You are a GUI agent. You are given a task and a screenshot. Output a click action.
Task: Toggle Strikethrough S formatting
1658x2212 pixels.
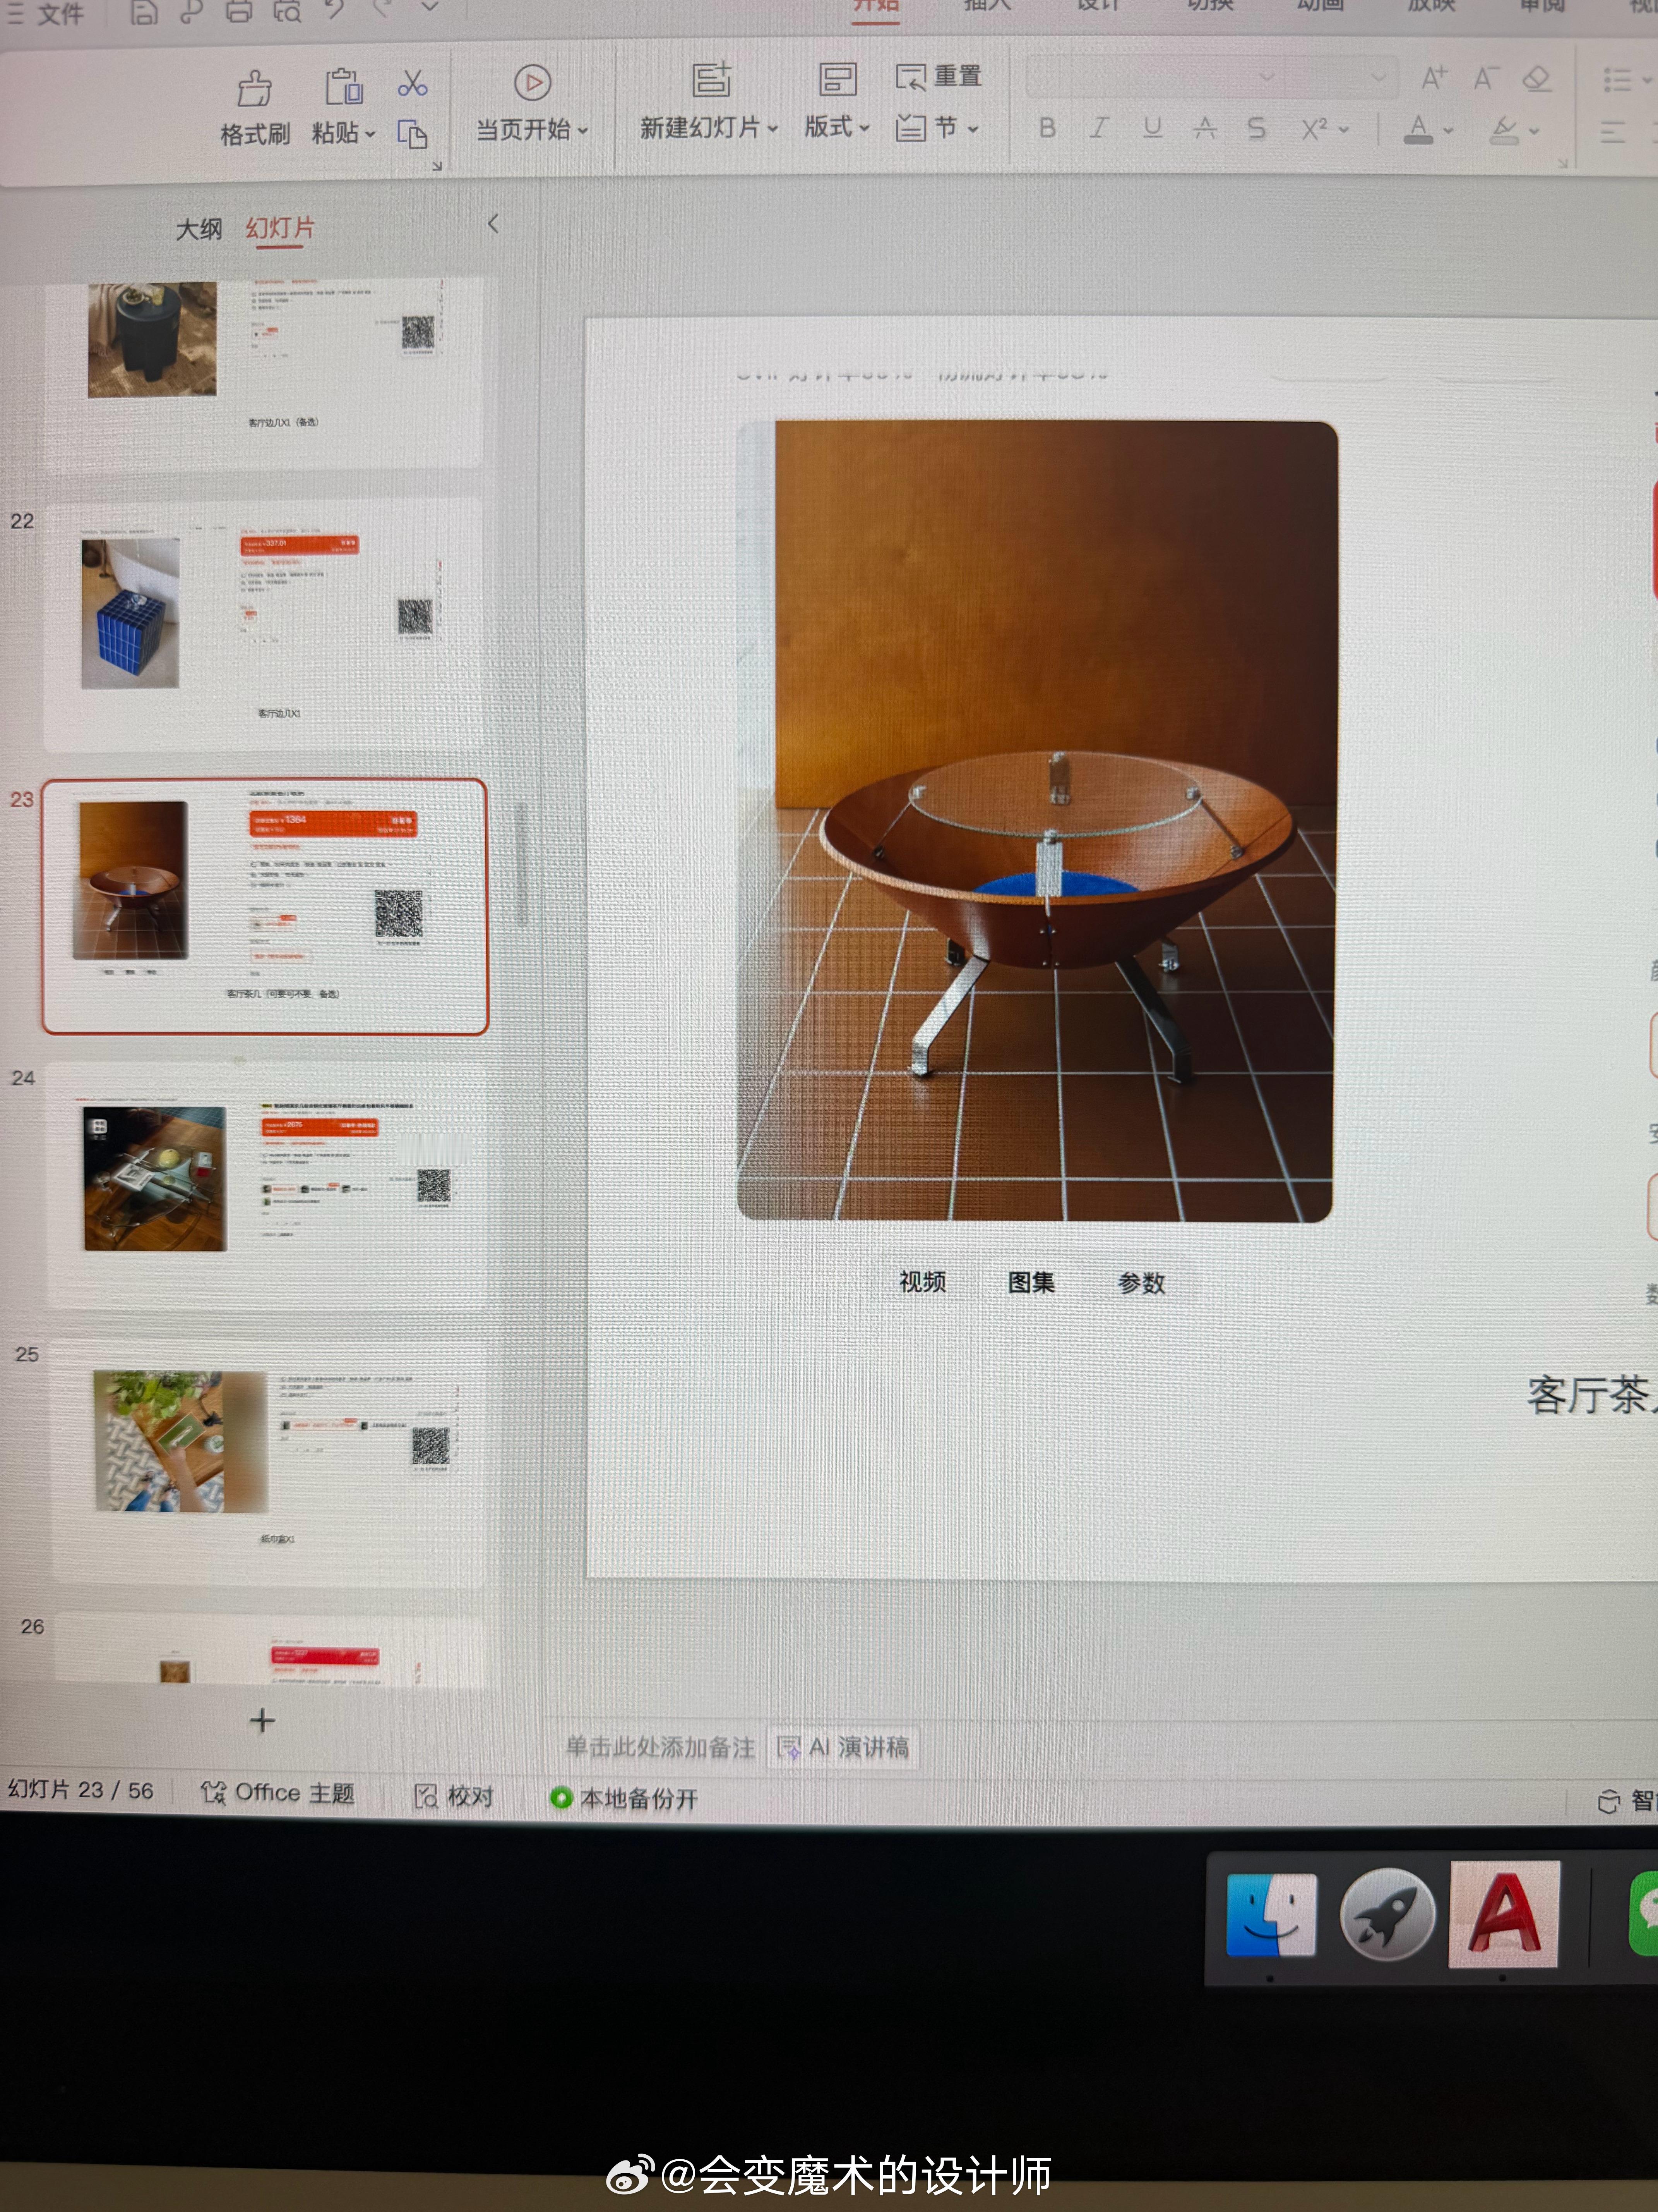coord(1256,128)
